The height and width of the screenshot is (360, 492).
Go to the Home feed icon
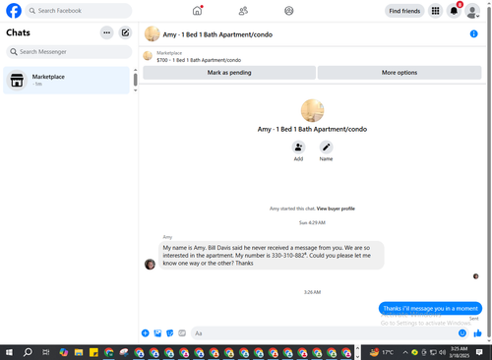(197, 11)
